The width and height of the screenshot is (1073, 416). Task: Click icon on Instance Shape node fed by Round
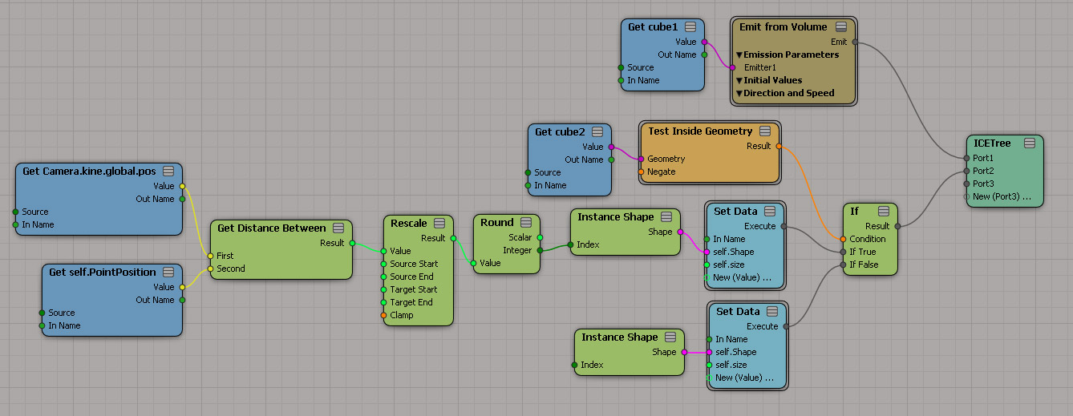coord(666,217)
